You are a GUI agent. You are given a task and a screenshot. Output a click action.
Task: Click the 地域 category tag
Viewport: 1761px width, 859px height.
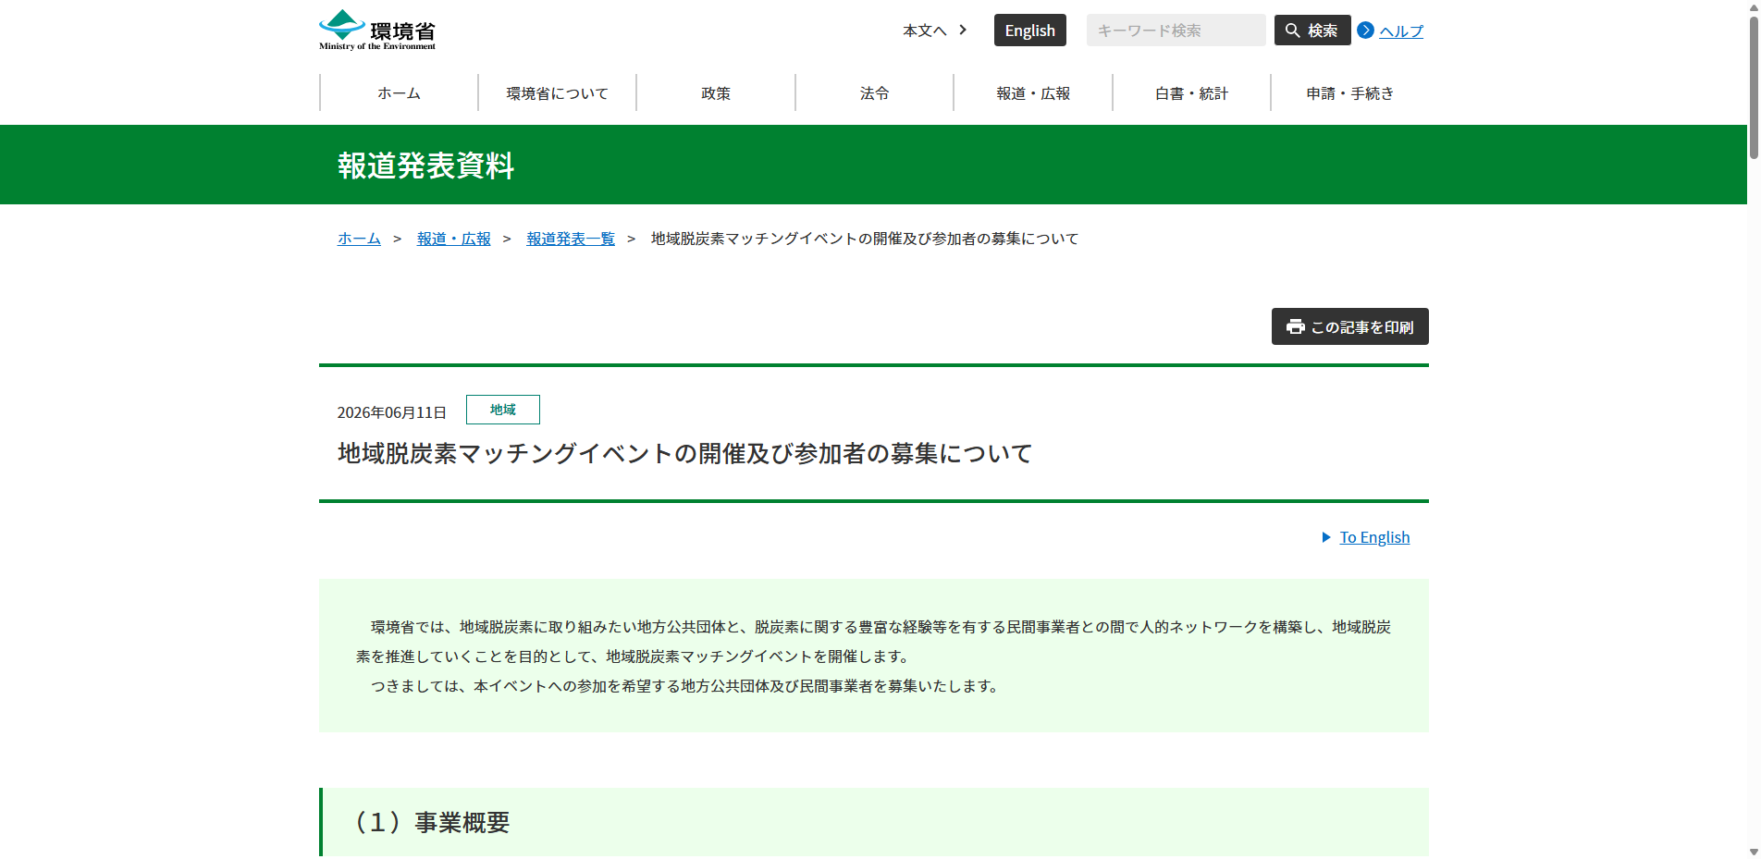(x=503, y=410)
